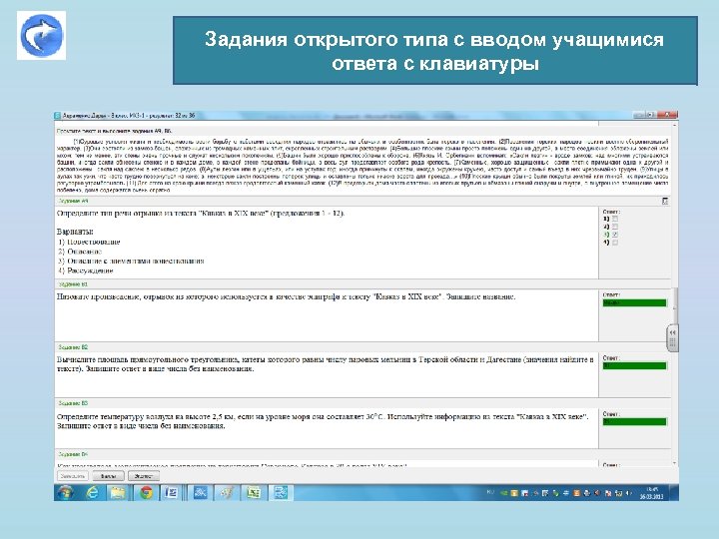Click the scrollbar up arrow at window top
Image resolution: width=719 pixels, height=539 pixels.
coord(674,124)
